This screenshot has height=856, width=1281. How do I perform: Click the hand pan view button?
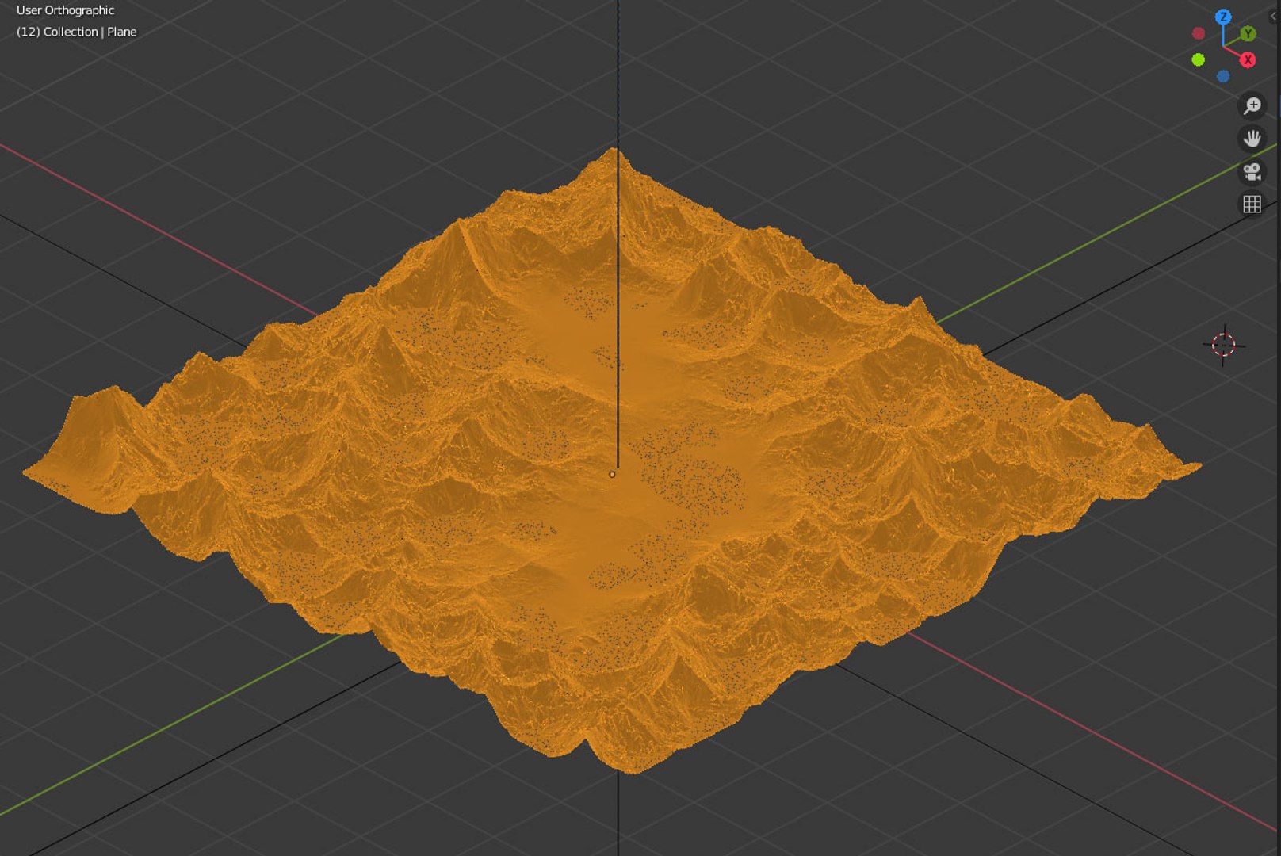[1252, 139]
